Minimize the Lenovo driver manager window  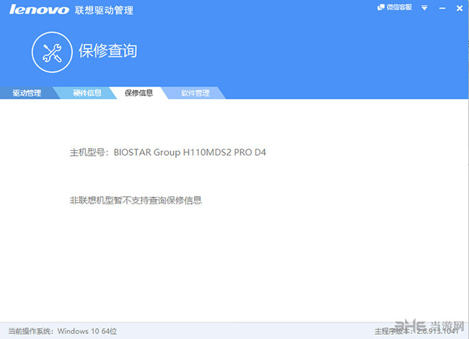[442, 8]
